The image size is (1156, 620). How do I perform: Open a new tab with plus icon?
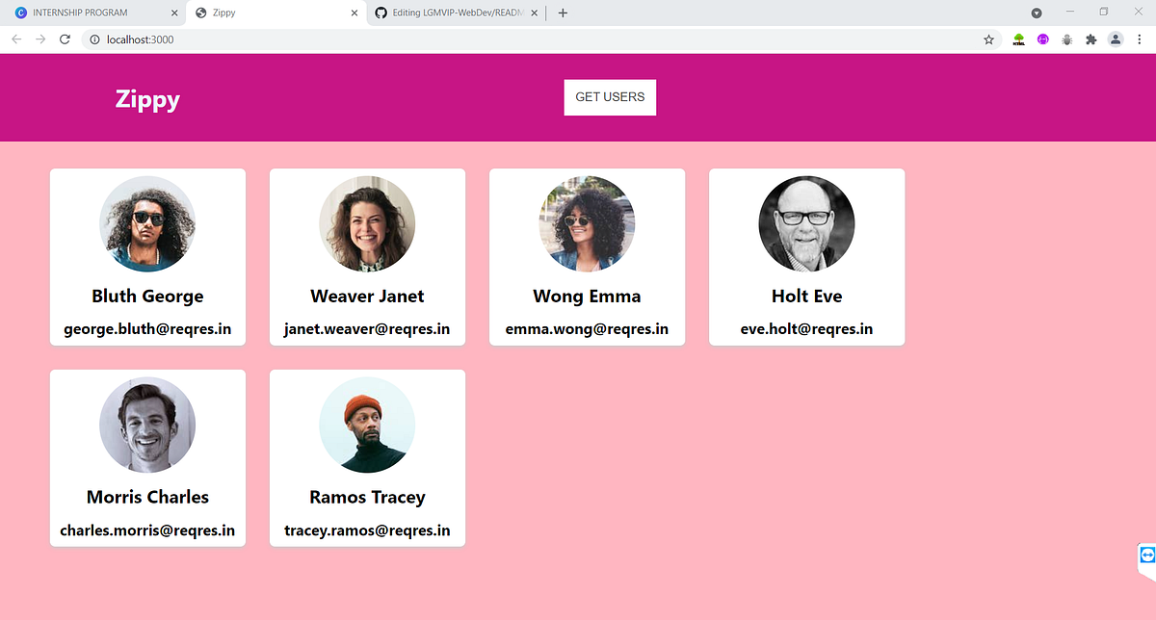(563, 13)
